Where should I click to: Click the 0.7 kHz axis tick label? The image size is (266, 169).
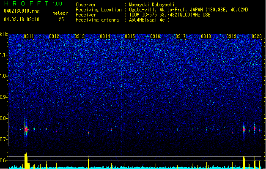coord(4,139)
